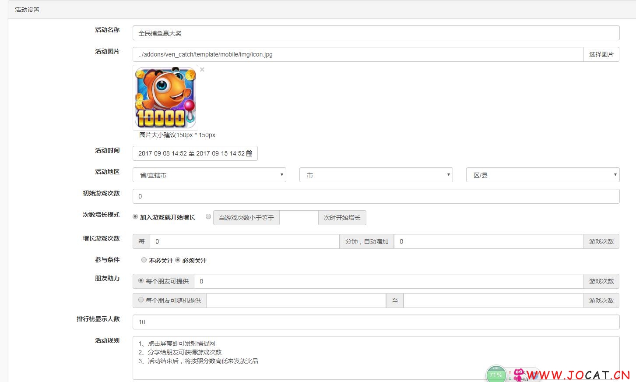Open the calendar icon in activity time field
Image resolution: width=636 pixels, height=382 pixels.
[x=249, y=153]
